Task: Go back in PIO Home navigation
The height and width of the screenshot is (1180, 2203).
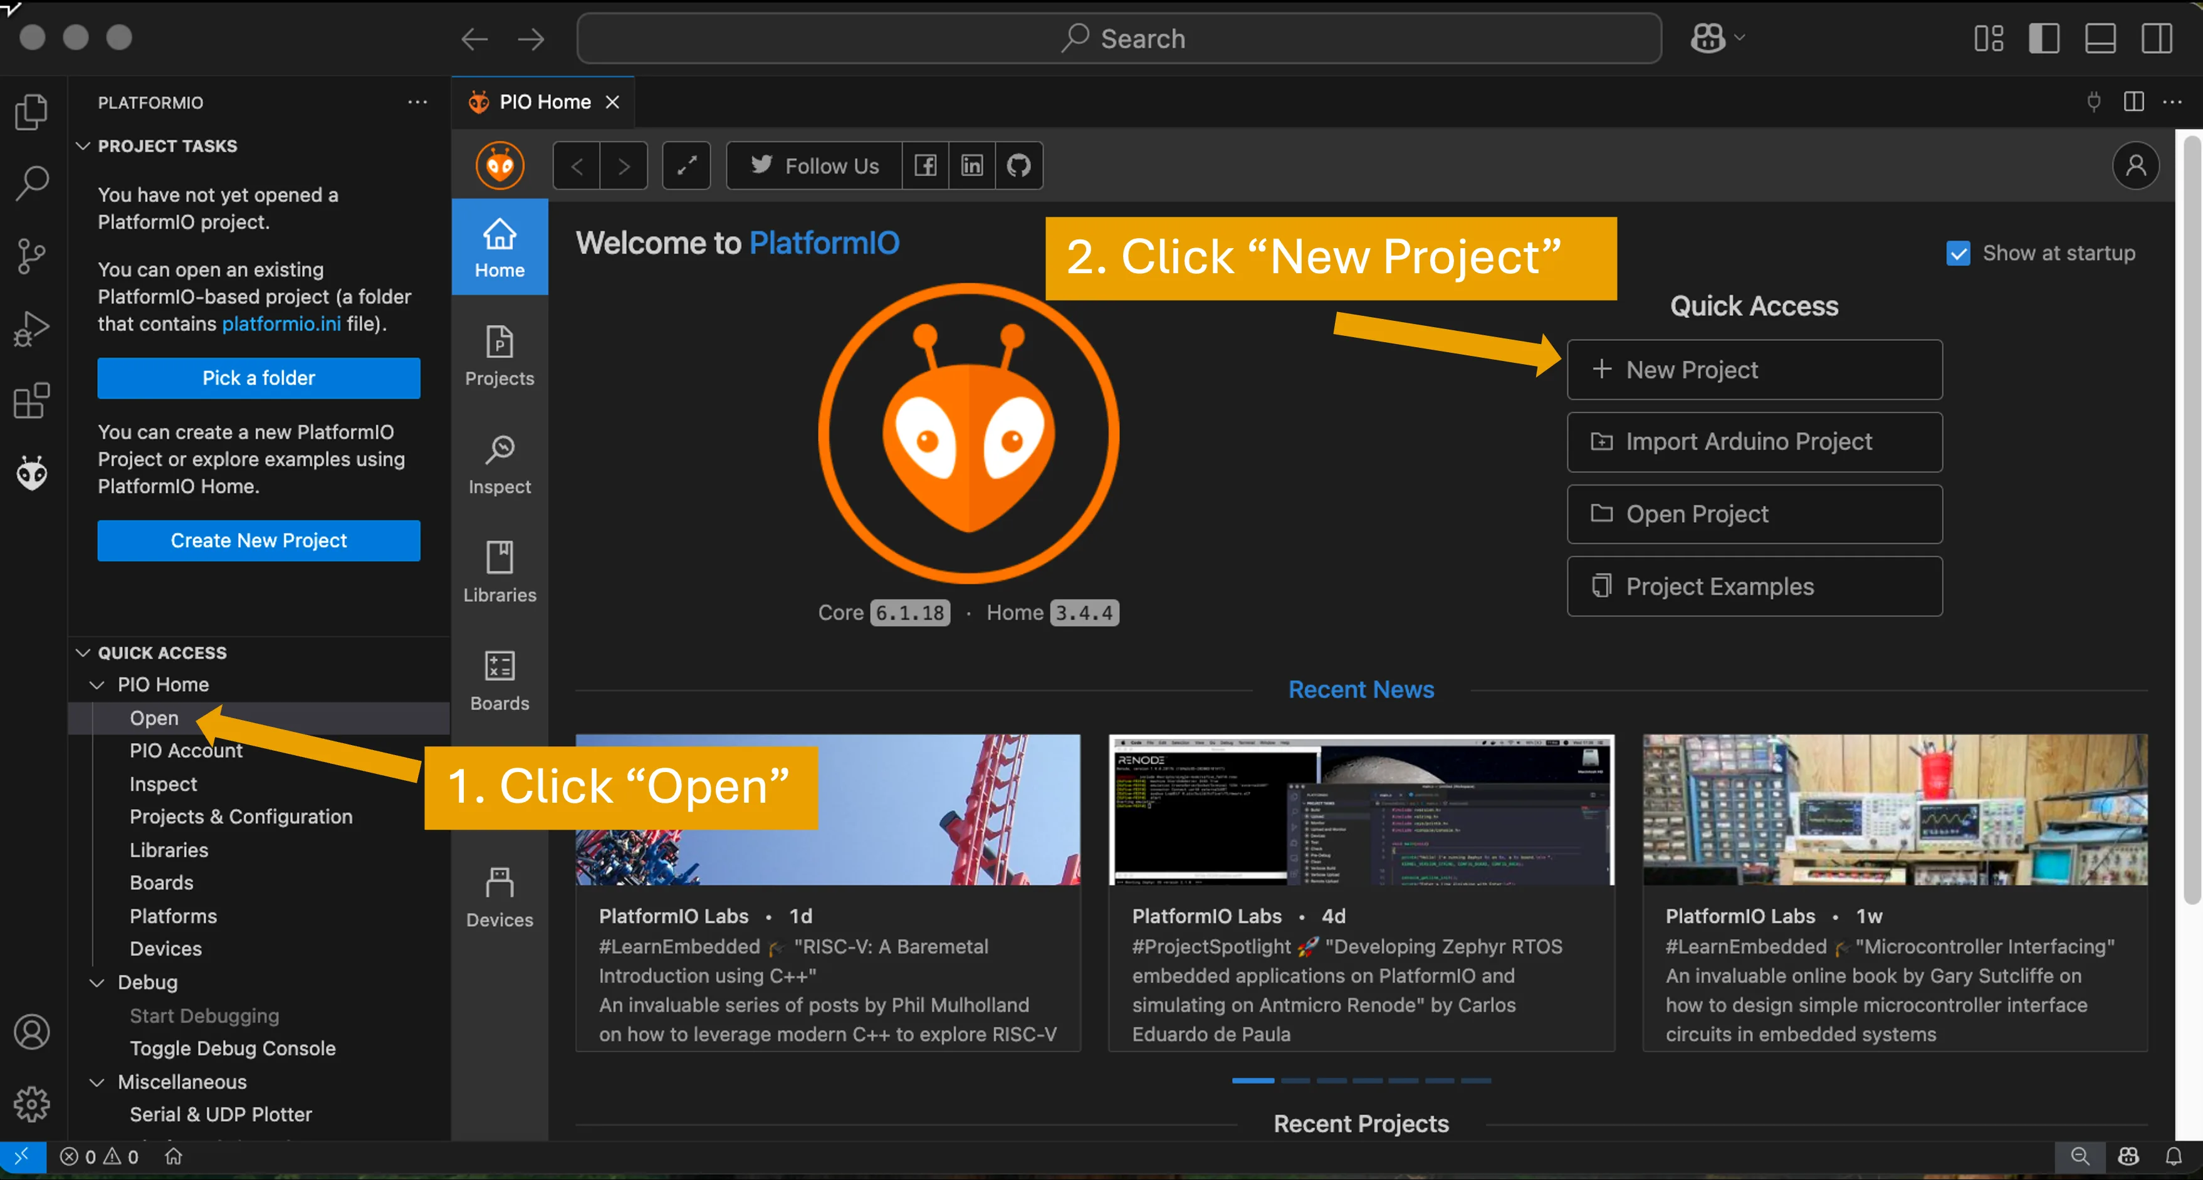Action: 577,166
